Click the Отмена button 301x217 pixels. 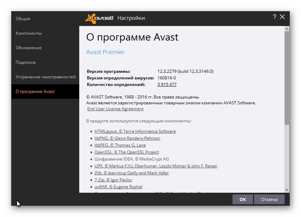[x=269, y=199]
